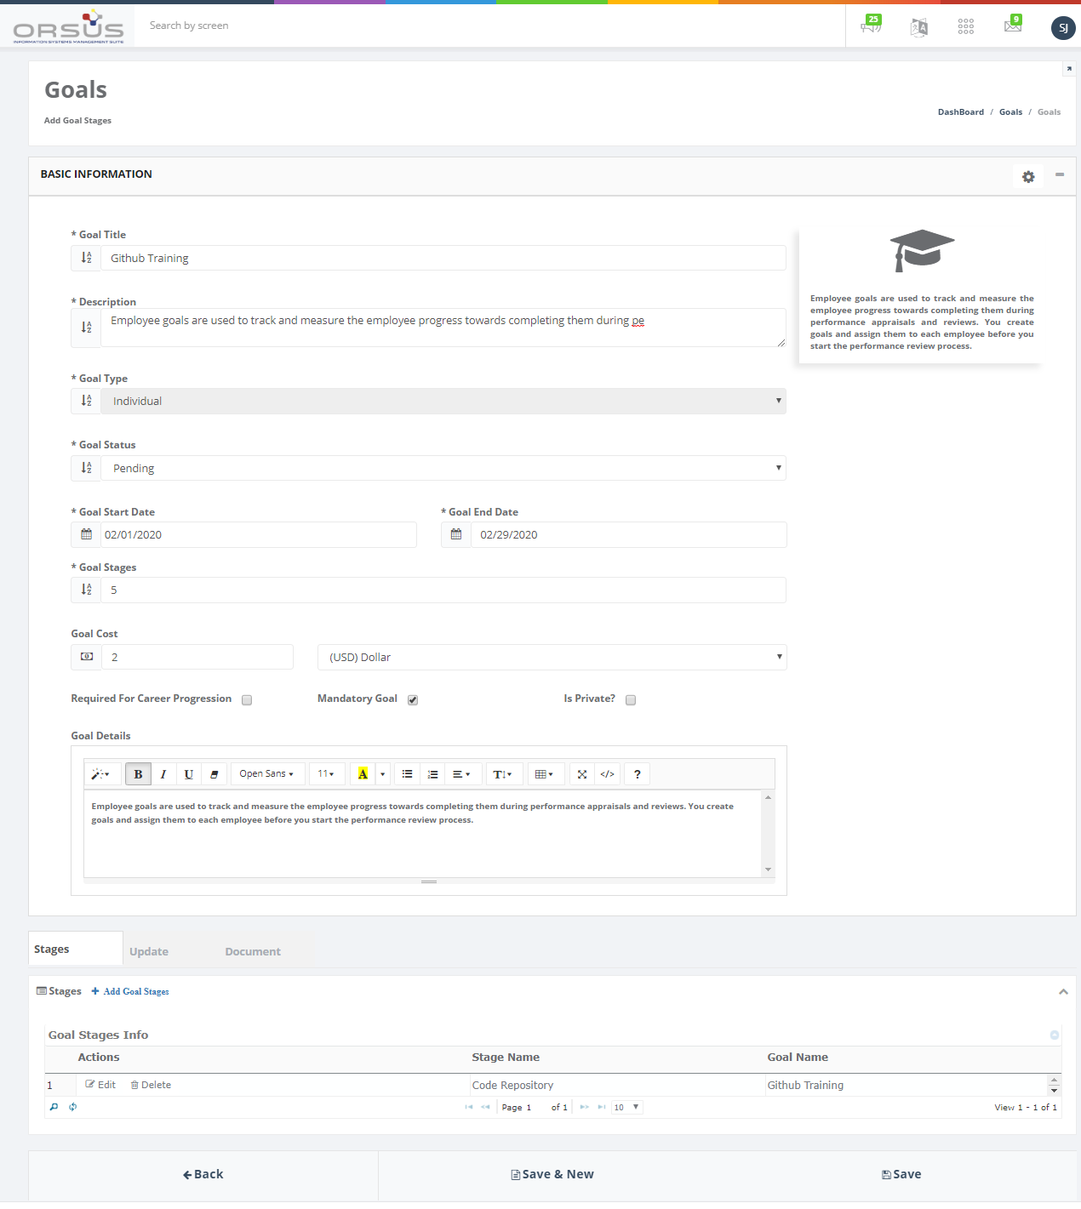Viewport: 1081px width, 1209px height.
Task: Switch to the Document tab
Action: pos(253,952)
